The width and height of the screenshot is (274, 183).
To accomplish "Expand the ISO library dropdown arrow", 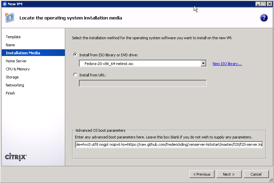I will [203, 63].
